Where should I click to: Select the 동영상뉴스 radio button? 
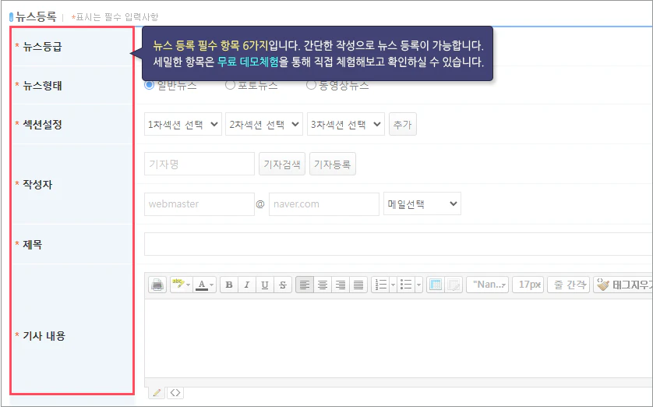(x=311, y=85)
